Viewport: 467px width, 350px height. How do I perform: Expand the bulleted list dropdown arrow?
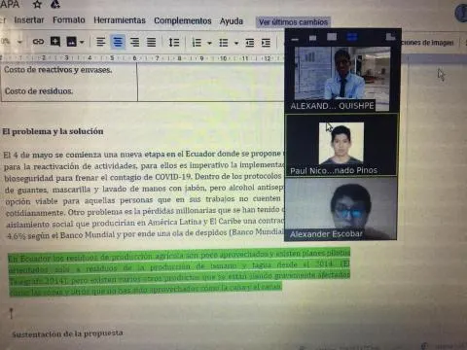(236, 43)
